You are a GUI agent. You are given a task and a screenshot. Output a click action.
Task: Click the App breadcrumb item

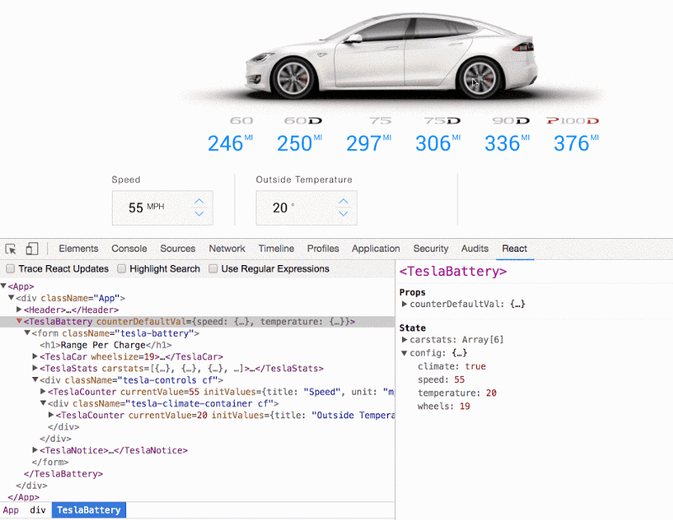(11, 510)
